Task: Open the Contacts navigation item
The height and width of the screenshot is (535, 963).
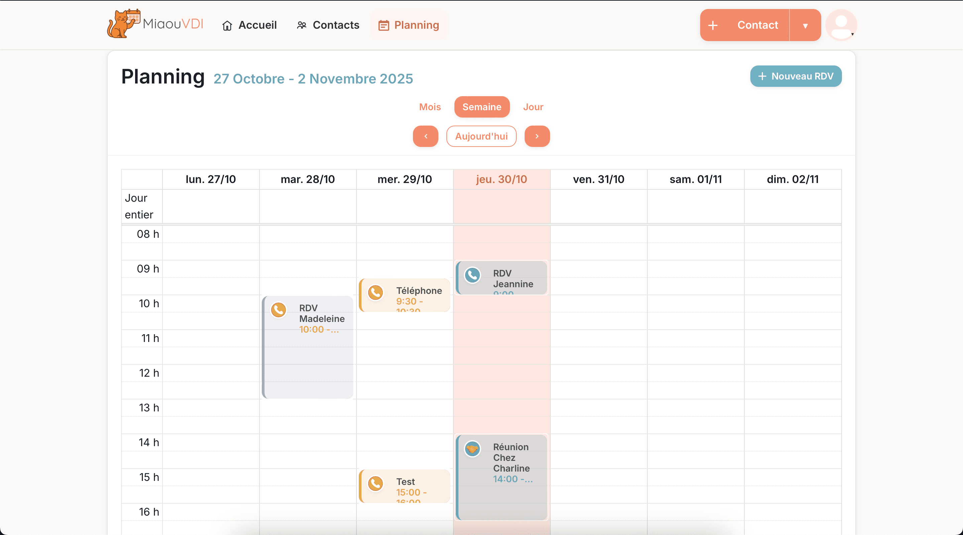Action: coord(328,25)
